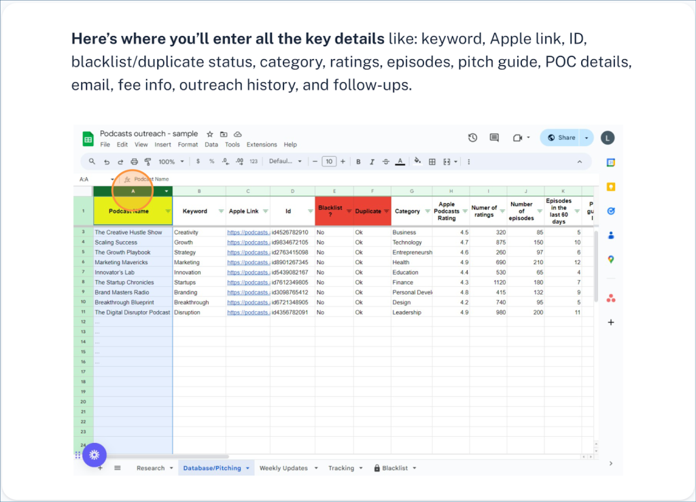
Task: Open the Insert menu
Action: [162, 145]
